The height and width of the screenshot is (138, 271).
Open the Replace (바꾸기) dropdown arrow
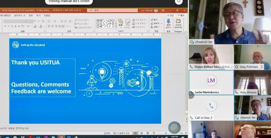pyautogui.click(x=162, y=23)
